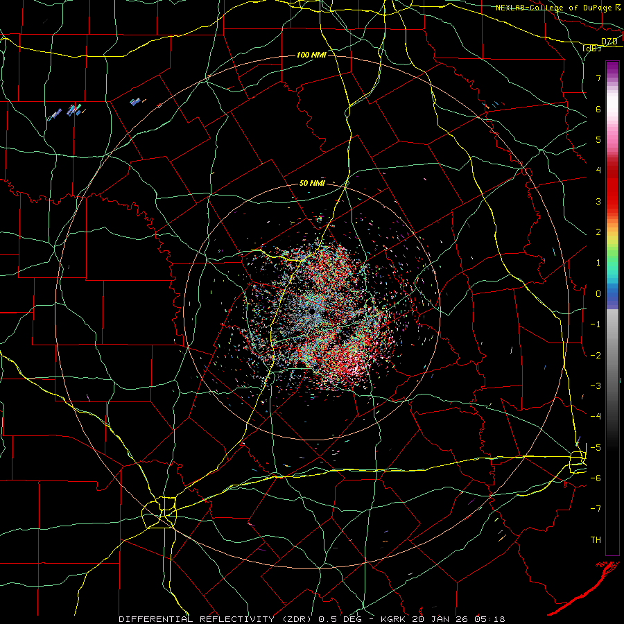Click the green-yellow segment of the color bar
This screenshot has height=624, width=624.
(612, 249)
